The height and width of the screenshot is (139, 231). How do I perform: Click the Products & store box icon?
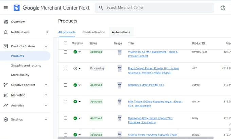click(6, 46)
